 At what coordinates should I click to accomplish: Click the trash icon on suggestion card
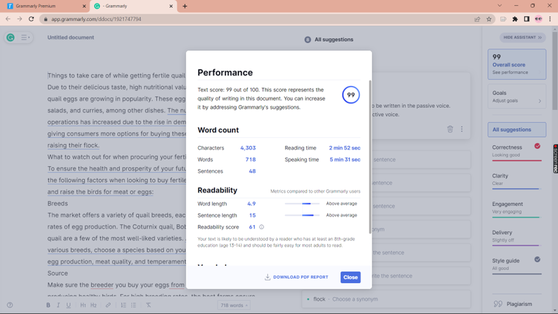point(450,129)
